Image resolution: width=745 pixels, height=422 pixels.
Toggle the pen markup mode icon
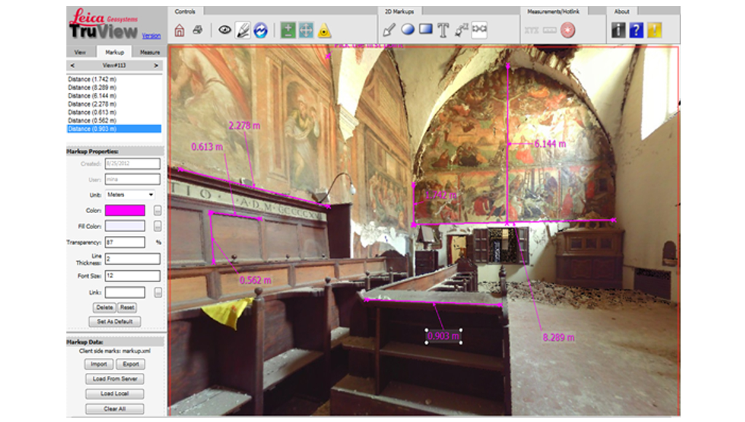pos(243,30)
